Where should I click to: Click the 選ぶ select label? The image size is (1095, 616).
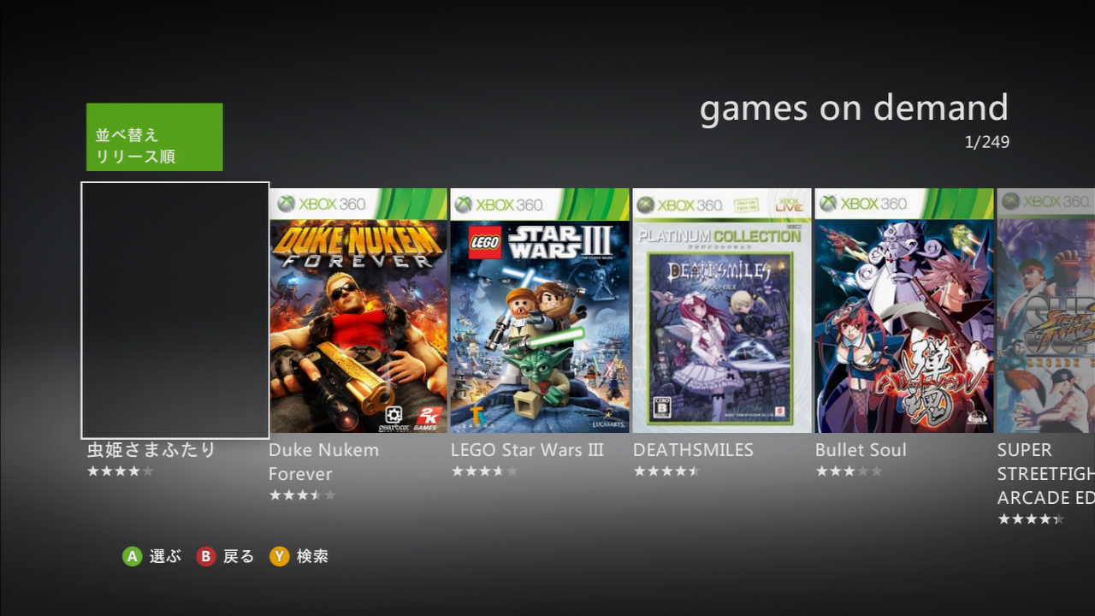165,556
